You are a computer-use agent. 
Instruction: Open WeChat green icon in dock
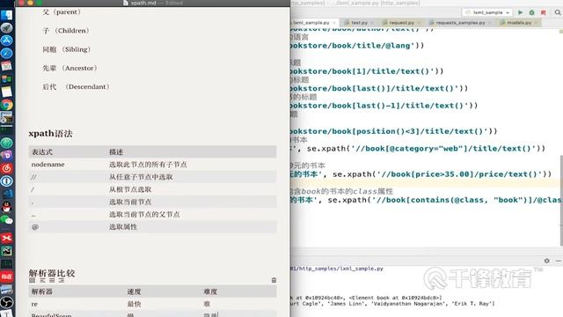click(6, 219)
